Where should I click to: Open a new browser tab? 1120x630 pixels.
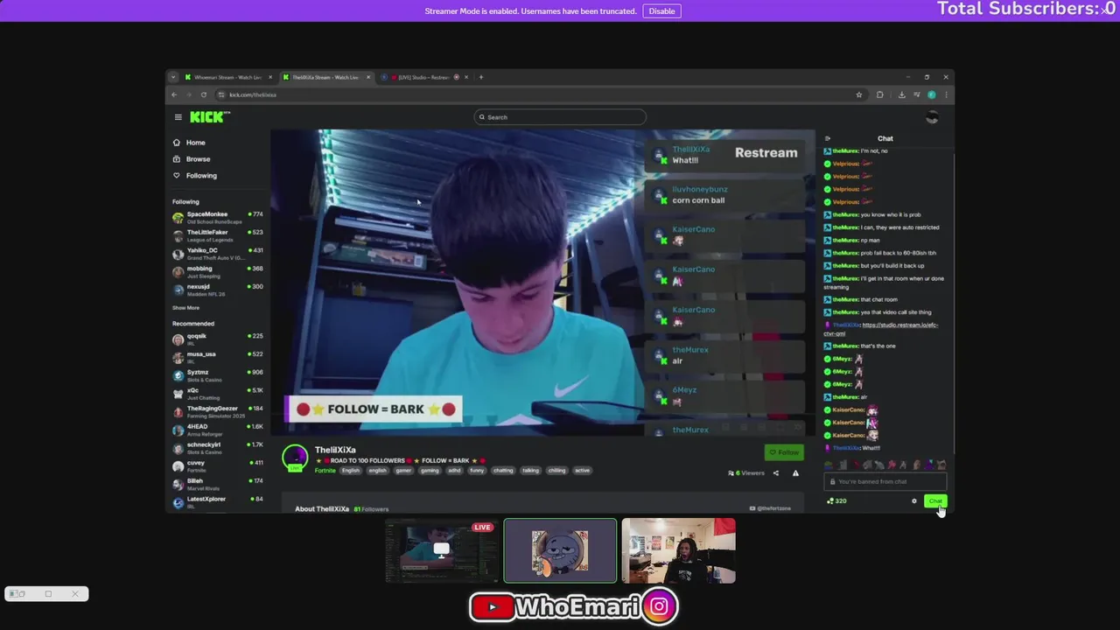click(x=480, y=77)
